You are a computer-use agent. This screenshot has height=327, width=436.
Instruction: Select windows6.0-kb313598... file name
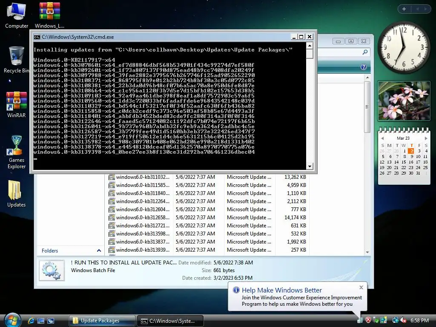pyautogui.click(x=143, y=234)
